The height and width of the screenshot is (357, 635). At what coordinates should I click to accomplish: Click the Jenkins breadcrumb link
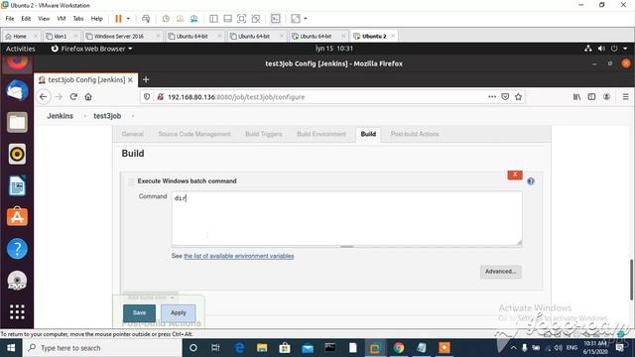click(x=60, y=116)
